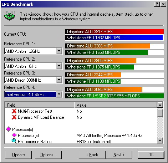Click the red X icon beside Dynamic MP Load Balance
This screenshot has width=168, height=163.
point(14,117)
